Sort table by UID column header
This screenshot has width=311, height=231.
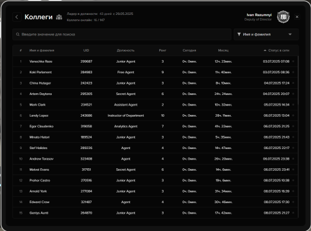pos(86,50)
